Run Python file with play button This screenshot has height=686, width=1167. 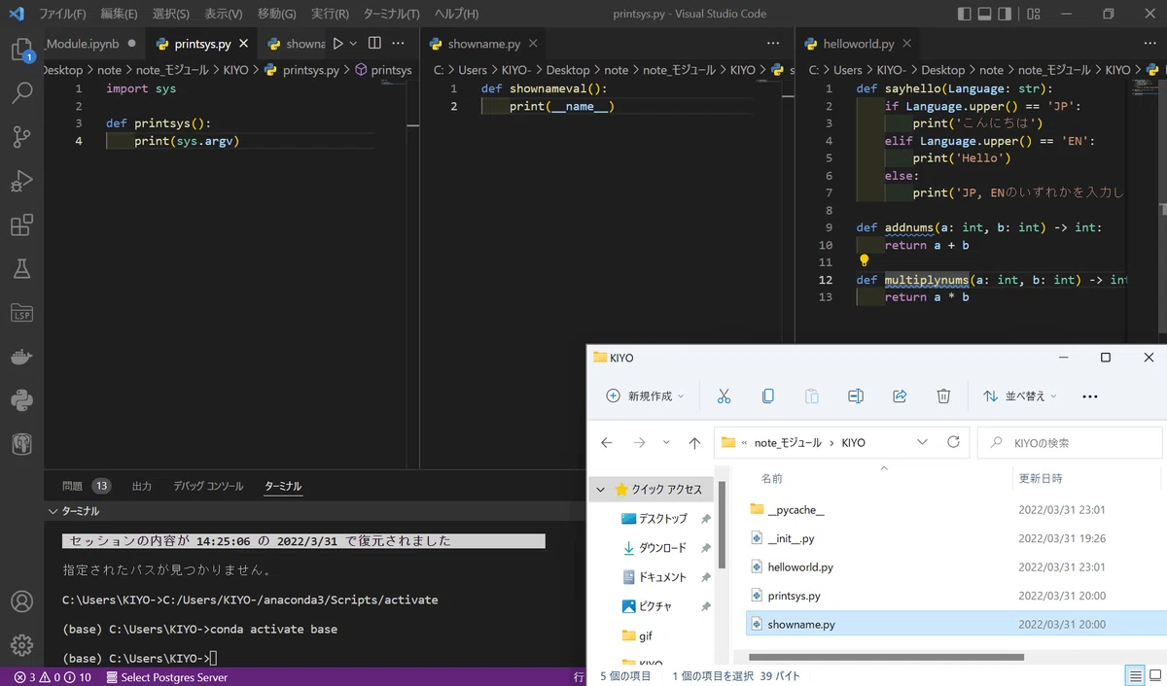[337, 44]
